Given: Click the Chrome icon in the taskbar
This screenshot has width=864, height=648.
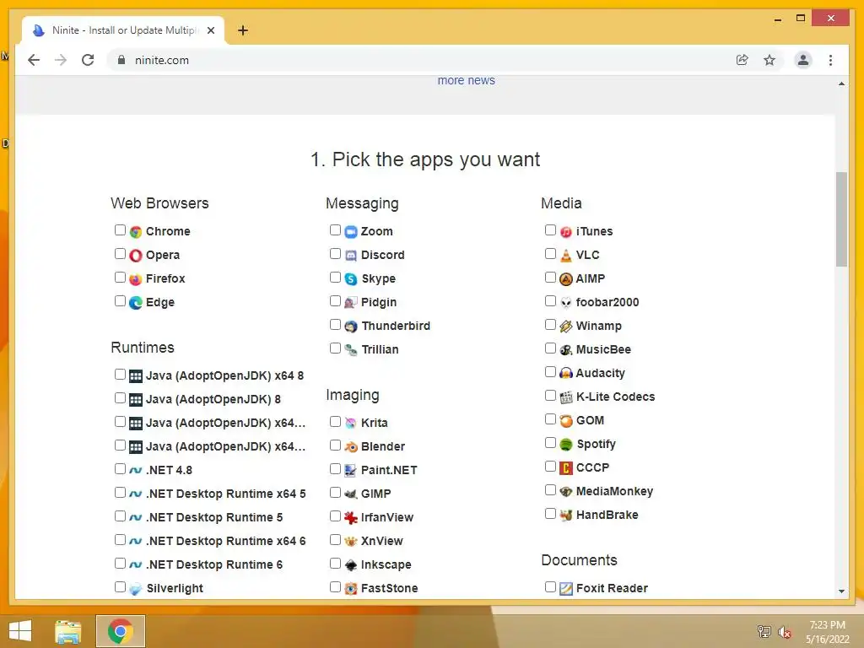Looking at the screenshot, I should click(121, 631).
